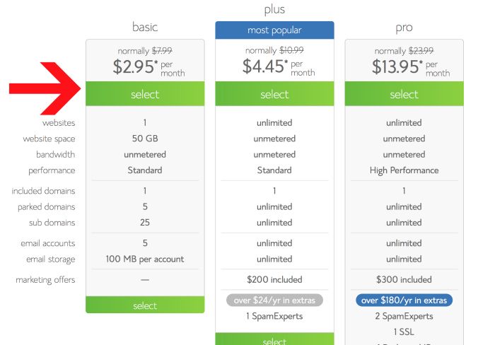Click '2 SpamExperts' in the pro column

coord(404,316)
